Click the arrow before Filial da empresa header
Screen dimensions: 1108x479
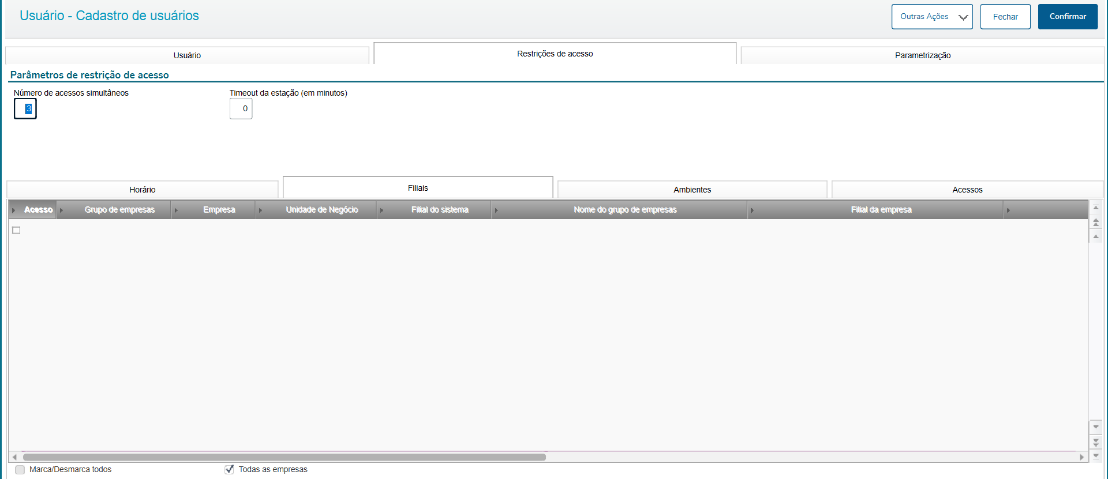[x=753, y=210]
